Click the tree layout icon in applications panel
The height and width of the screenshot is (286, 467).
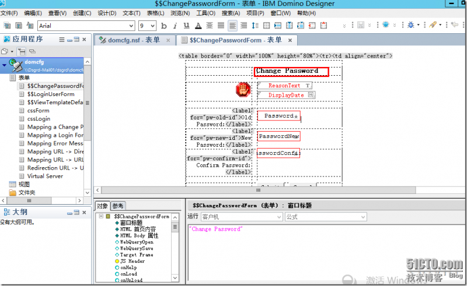pos(22,51)
